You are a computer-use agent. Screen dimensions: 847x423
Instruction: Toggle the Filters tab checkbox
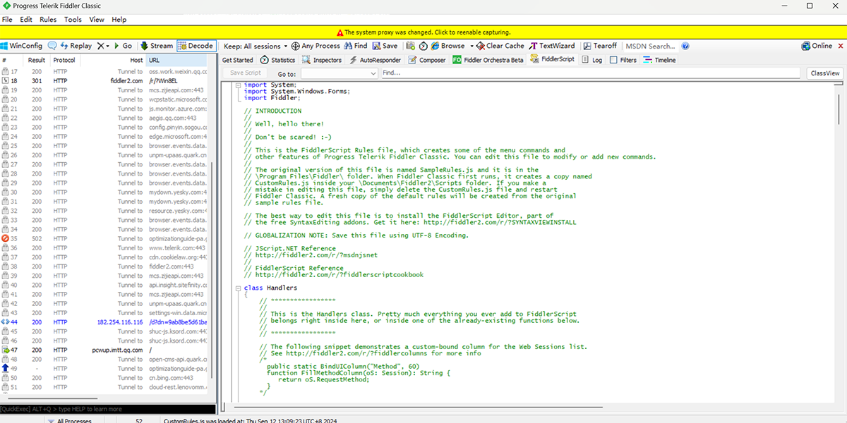click(x=613, y=60)
